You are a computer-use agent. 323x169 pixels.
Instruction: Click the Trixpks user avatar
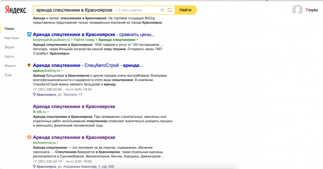click(x=298, y=10)
